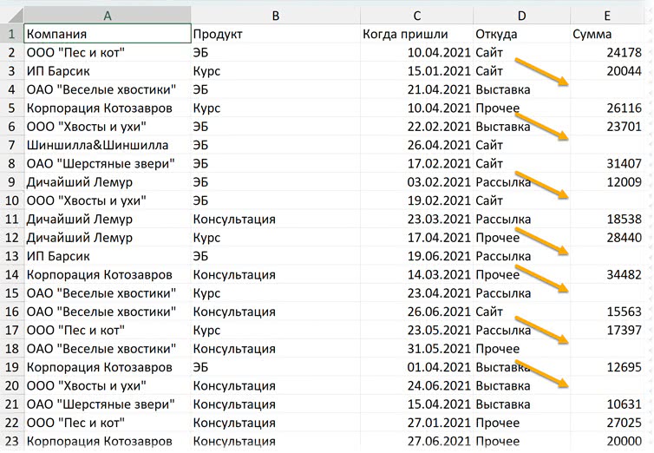Select 'ООО "Пес и кот"' in row 2
Viewport: 654px width, 453px height.
[108, 53]
